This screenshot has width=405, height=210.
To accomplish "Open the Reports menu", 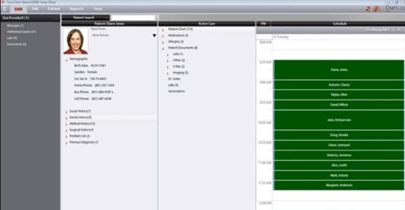I will (77, 9).
